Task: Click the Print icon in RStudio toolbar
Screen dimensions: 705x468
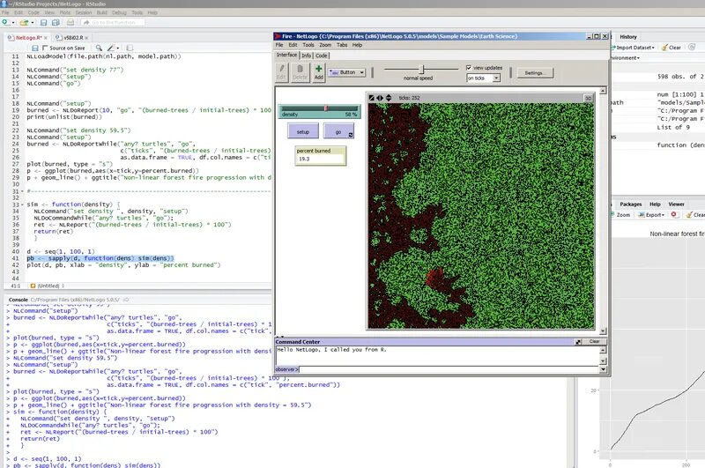Action: tap(70, 22)
